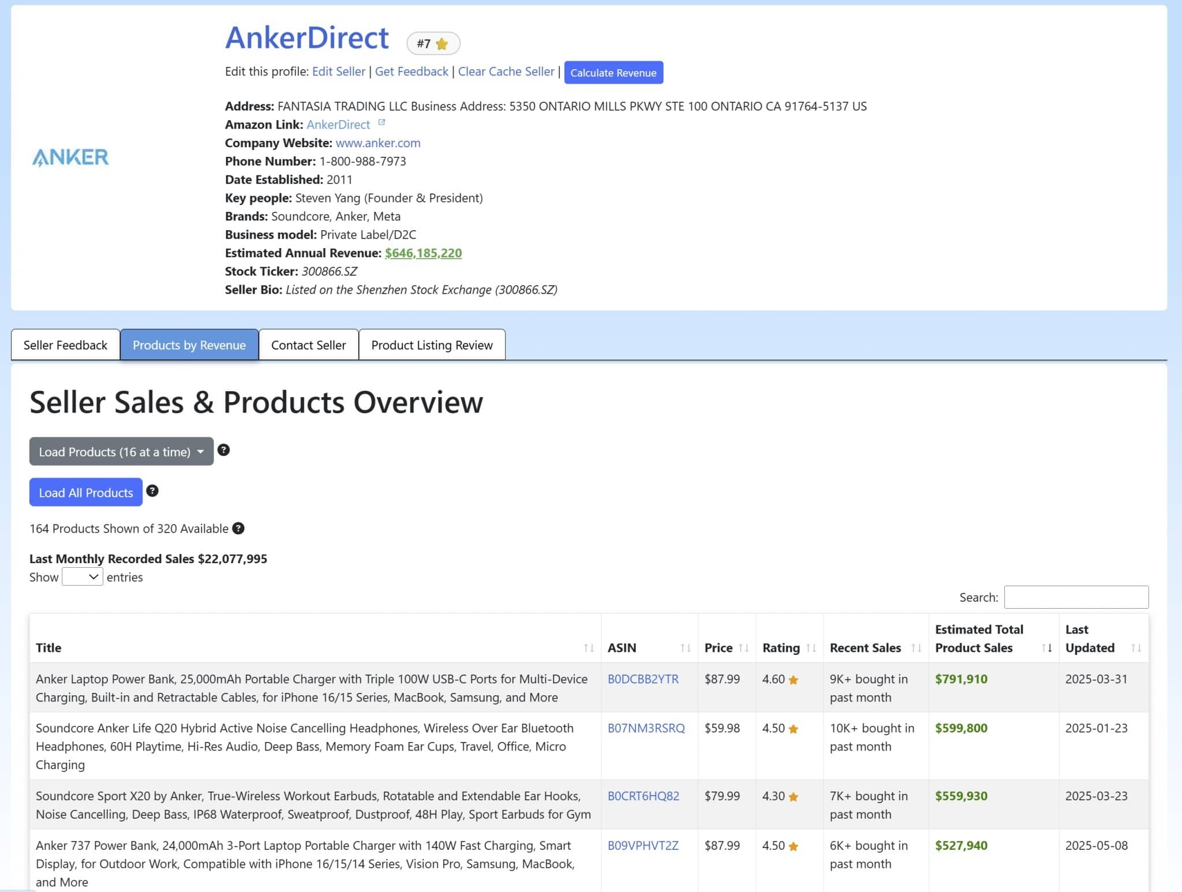Click the $599,800 sales value

[x=962, y=728]
